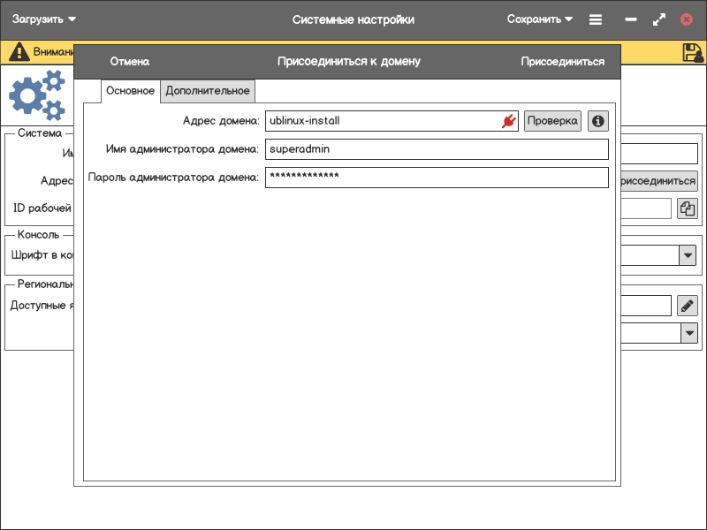Click Присоединиться in the dialog header
707x530 pixels.
coord(562,62)
